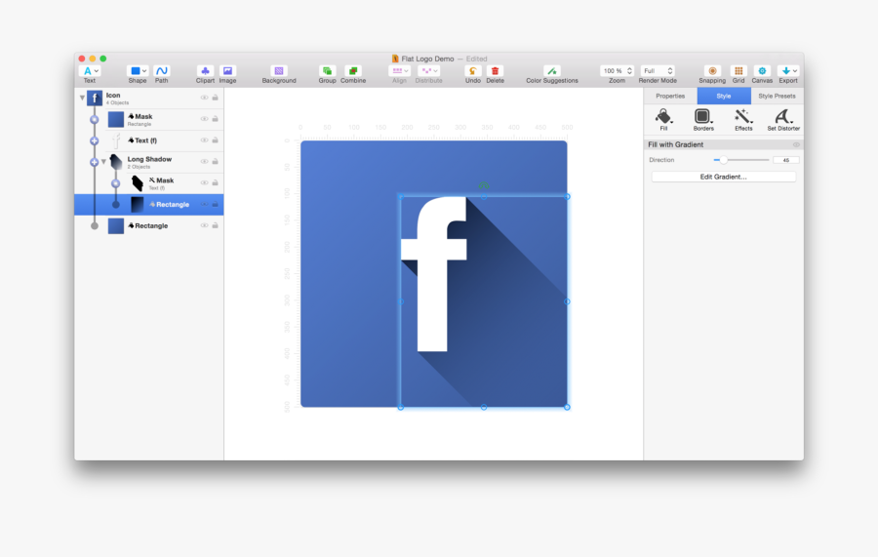
Task: Open the Fill style section
Action: pos(663,119)
